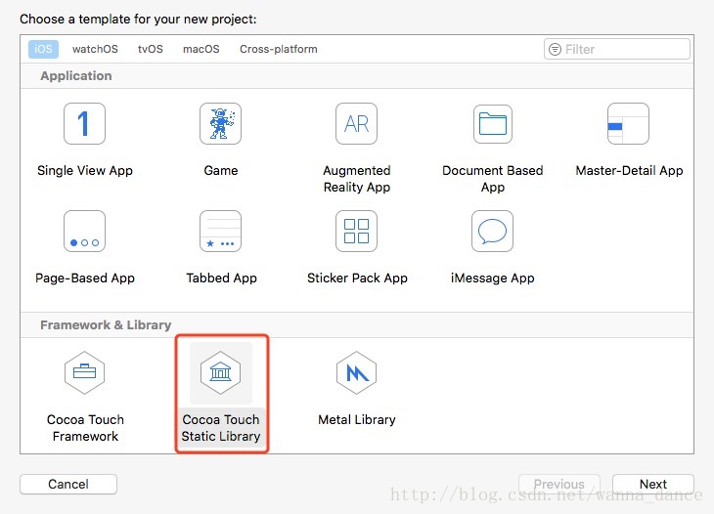The width and height of the screenshot is (714, 514).
Task: Focus the Filter text field
Action: [x=617, y=49]
